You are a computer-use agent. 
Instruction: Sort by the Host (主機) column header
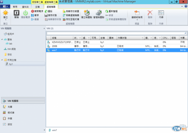(x=104, y=38)
